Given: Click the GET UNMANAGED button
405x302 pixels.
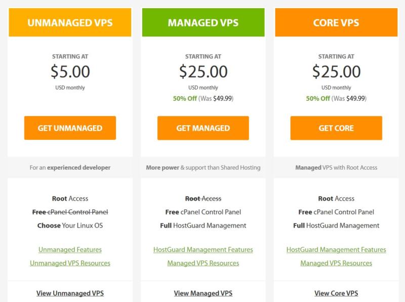Looking at the screenshot, I should [x=70, y=128].
